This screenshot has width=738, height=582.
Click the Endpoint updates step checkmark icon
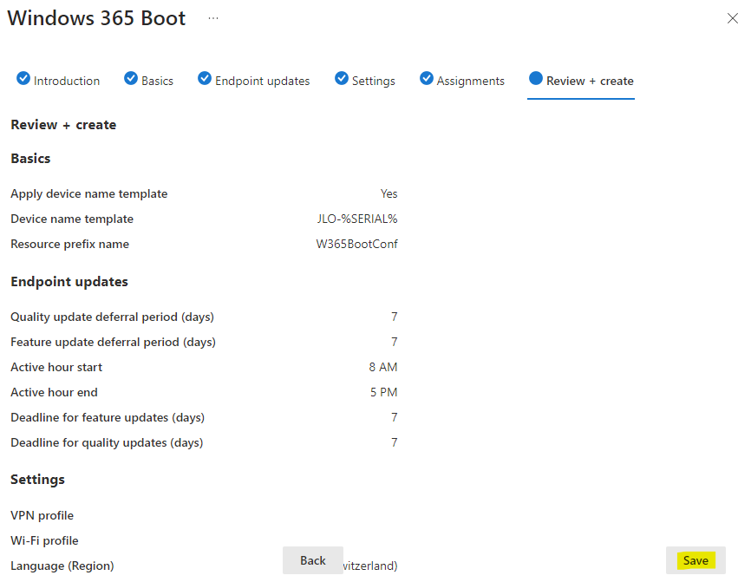point(205,78)
